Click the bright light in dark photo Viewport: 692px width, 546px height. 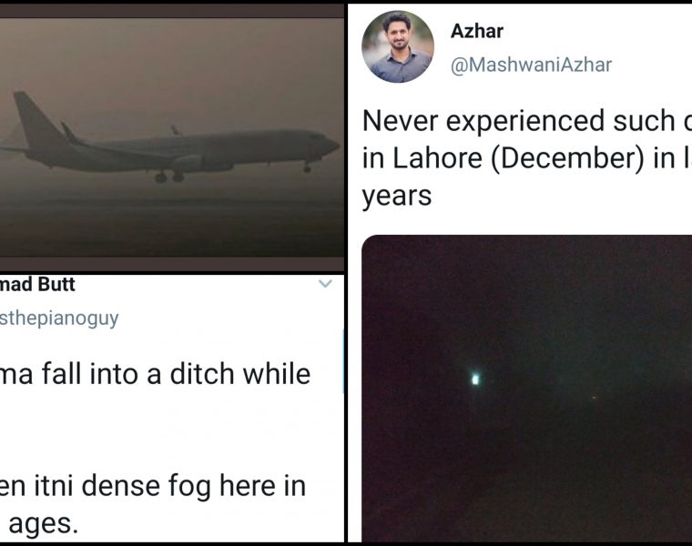click(474, 379)
